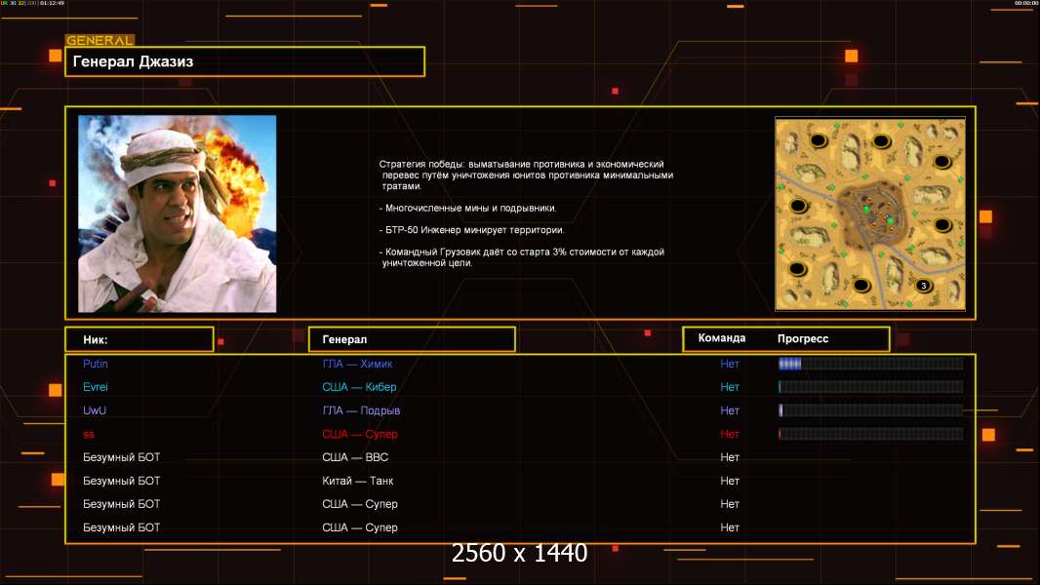Click the Китай — Танк bot general
Screen dimensions: 1040x585
(x=357, y=481)
